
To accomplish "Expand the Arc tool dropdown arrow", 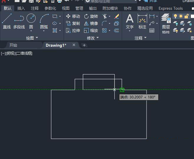I will (x=44, y=31).
